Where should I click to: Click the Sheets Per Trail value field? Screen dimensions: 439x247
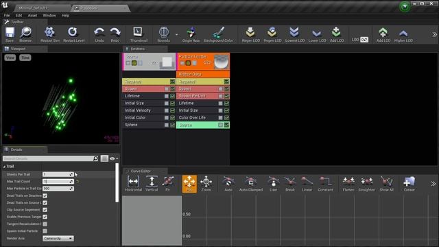tap(58, 174)
